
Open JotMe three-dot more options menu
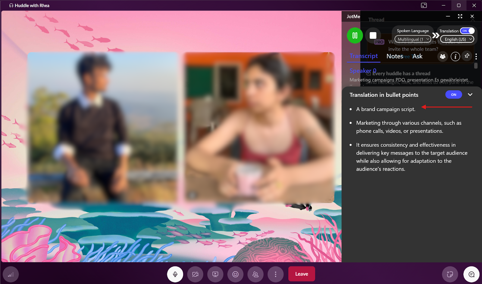476,56
